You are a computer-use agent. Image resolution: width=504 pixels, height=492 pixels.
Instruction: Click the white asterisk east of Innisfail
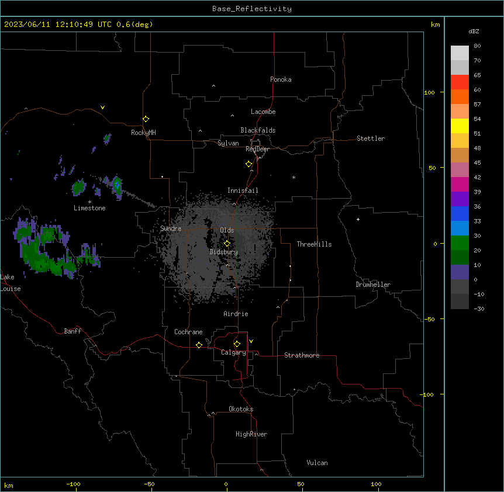(294, 177)
